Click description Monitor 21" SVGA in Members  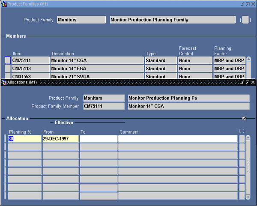click(x=97, y=76)
